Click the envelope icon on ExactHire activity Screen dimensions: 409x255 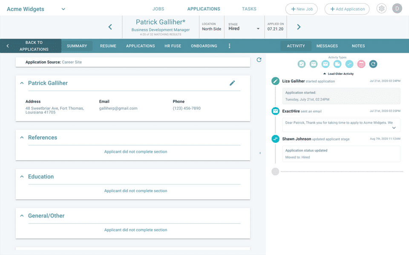click(276, 111)
